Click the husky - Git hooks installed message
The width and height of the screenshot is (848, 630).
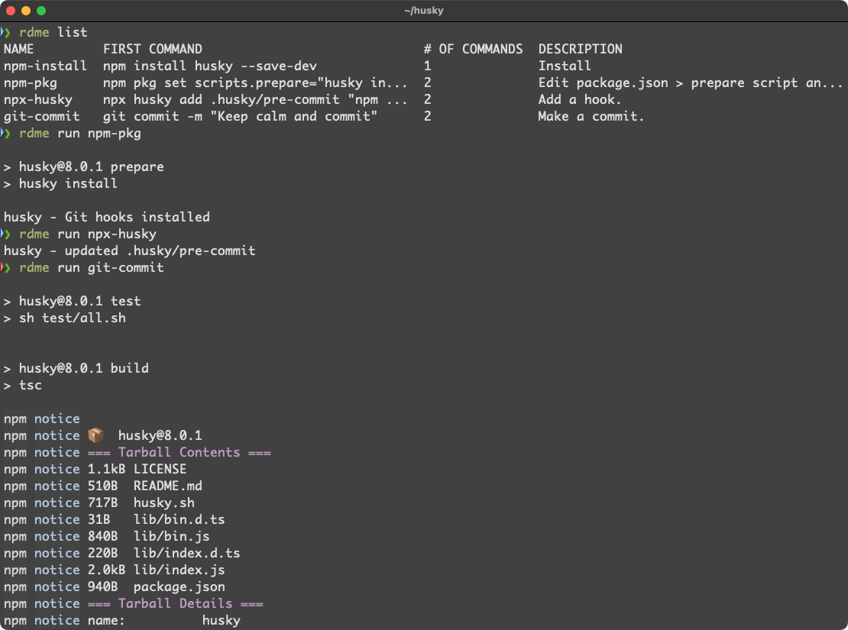point(107,217)
